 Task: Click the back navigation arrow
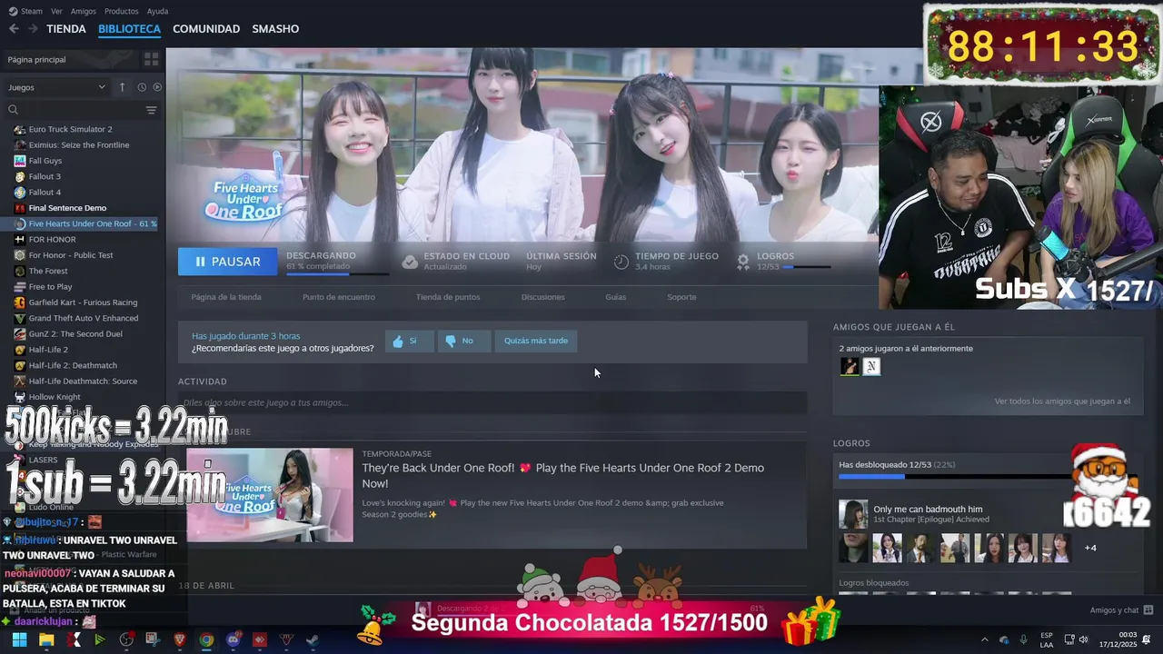point(14,28)
